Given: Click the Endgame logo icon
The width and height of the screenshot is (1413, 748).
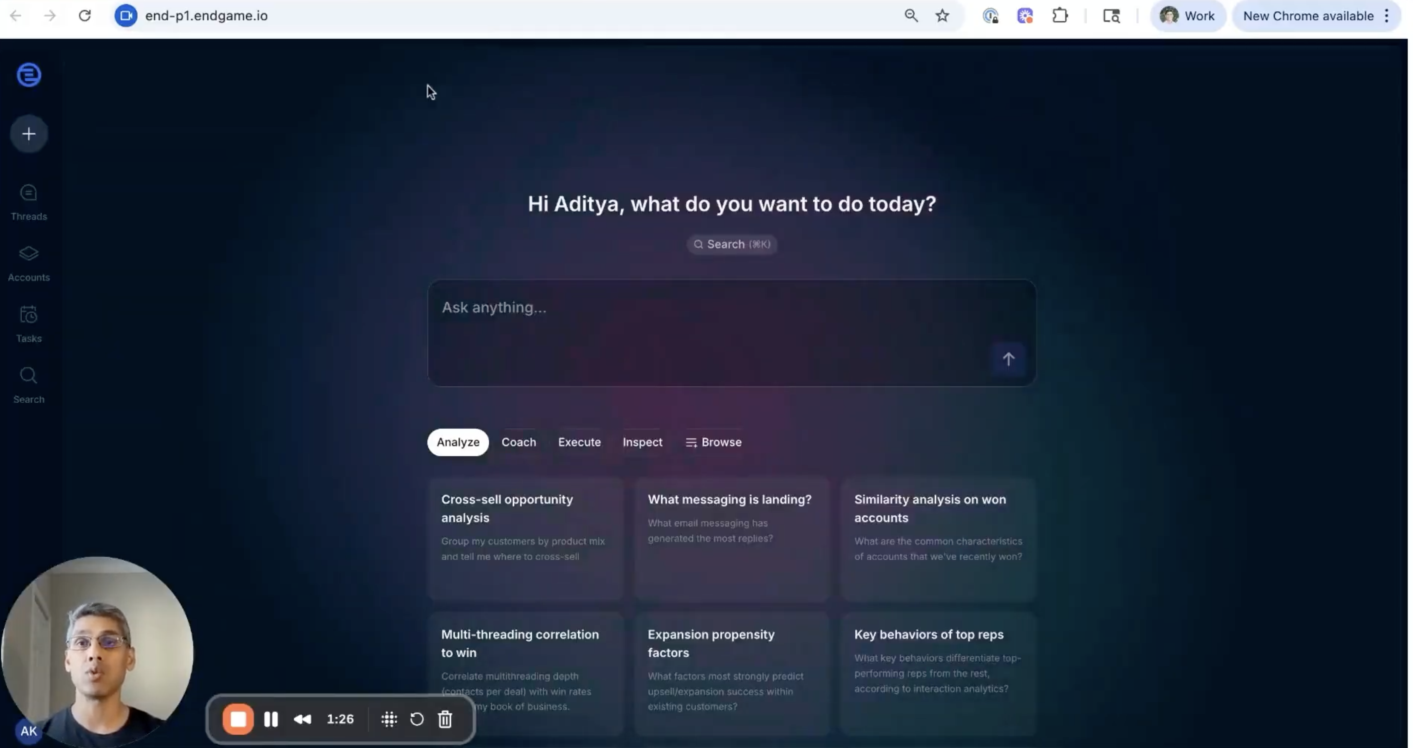Looking at the screenshot, I should 29,75.
